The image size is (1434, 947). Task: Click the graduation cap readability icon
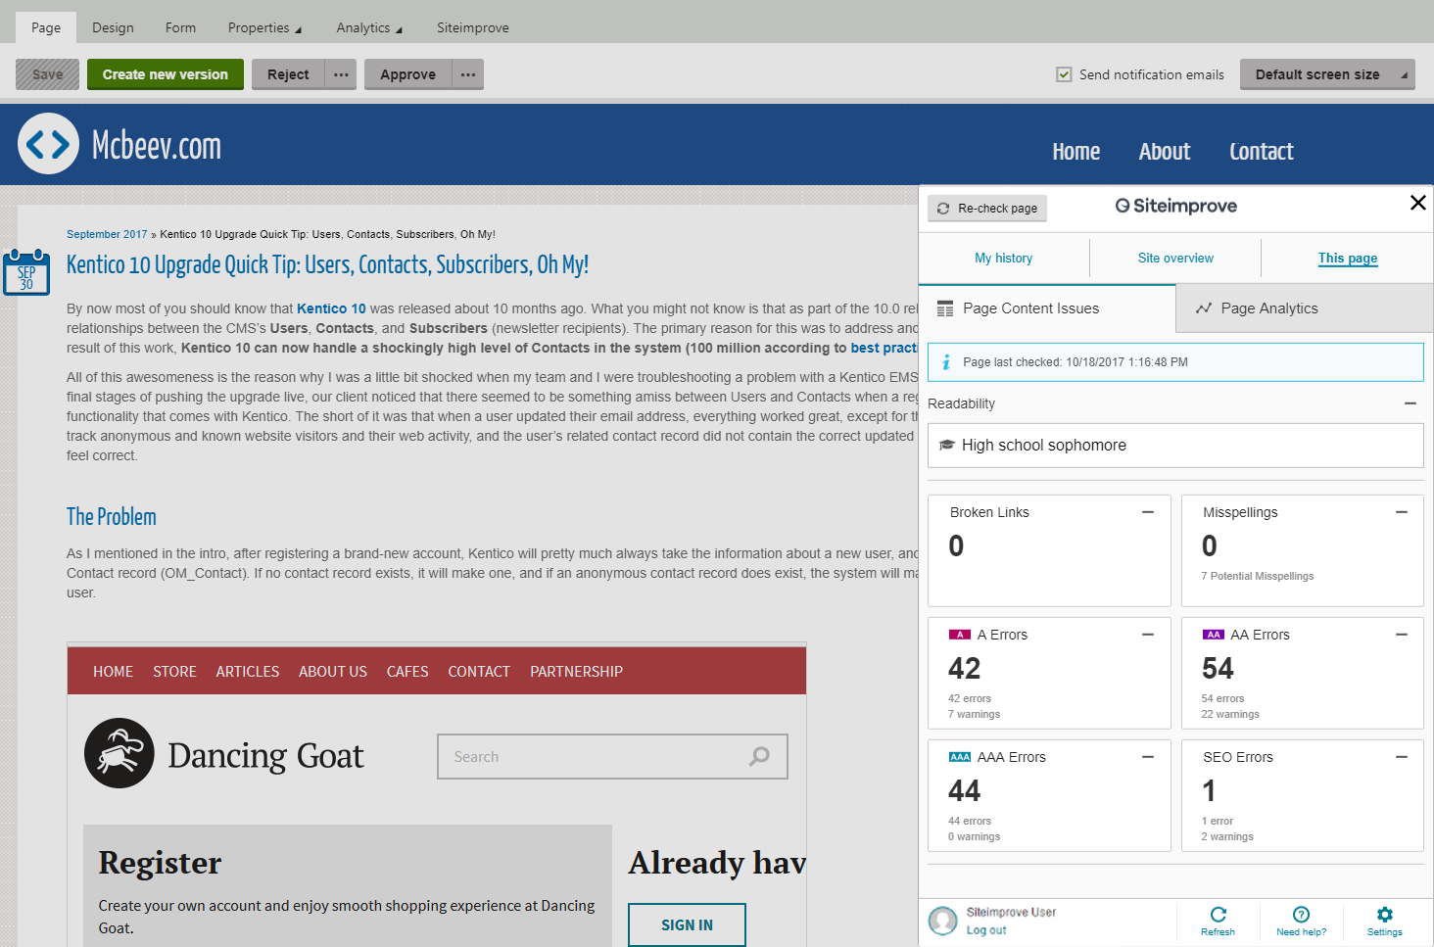click(x=946, y=446)
